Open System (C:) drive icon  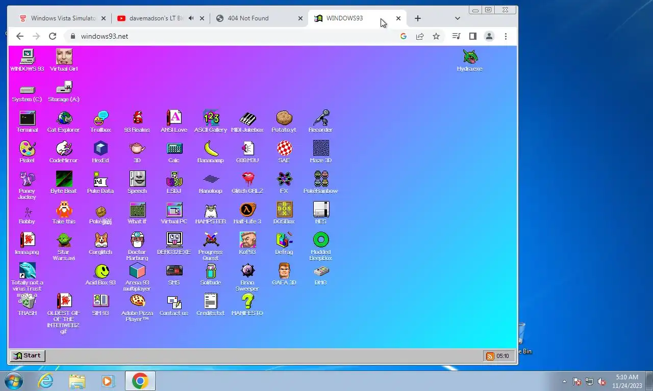coord(27,93)
